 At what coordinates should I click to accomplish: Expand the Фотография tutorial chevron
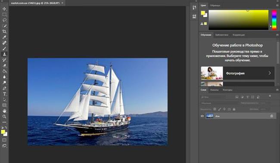tap(270, 73)
